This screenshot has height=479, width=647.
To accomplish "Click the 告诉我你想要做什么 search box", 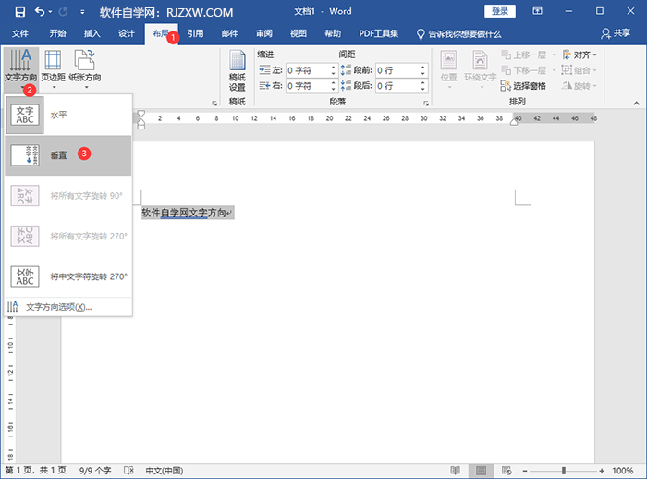I will pos(458,34).
